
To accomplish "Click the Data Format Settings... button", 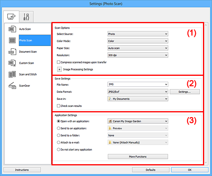I will (185, 92).
